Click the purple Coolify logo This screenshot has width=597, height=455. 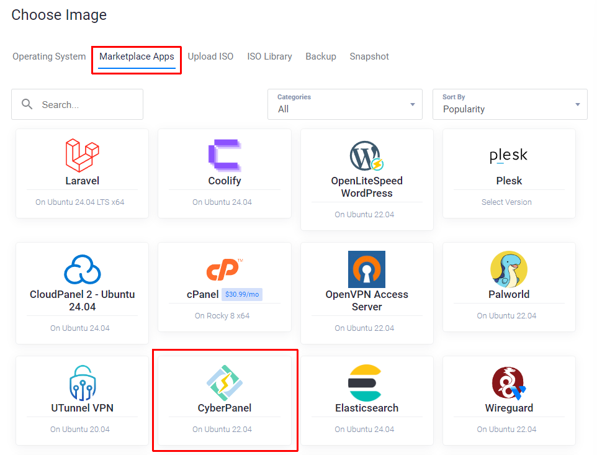pyautogui.click(x=225, y=155)
